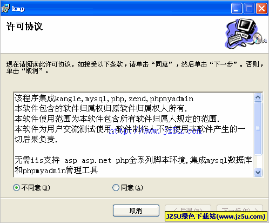Click the blue www.jz5u.com watermark link

pyautogui.click(x=155, y=131)
